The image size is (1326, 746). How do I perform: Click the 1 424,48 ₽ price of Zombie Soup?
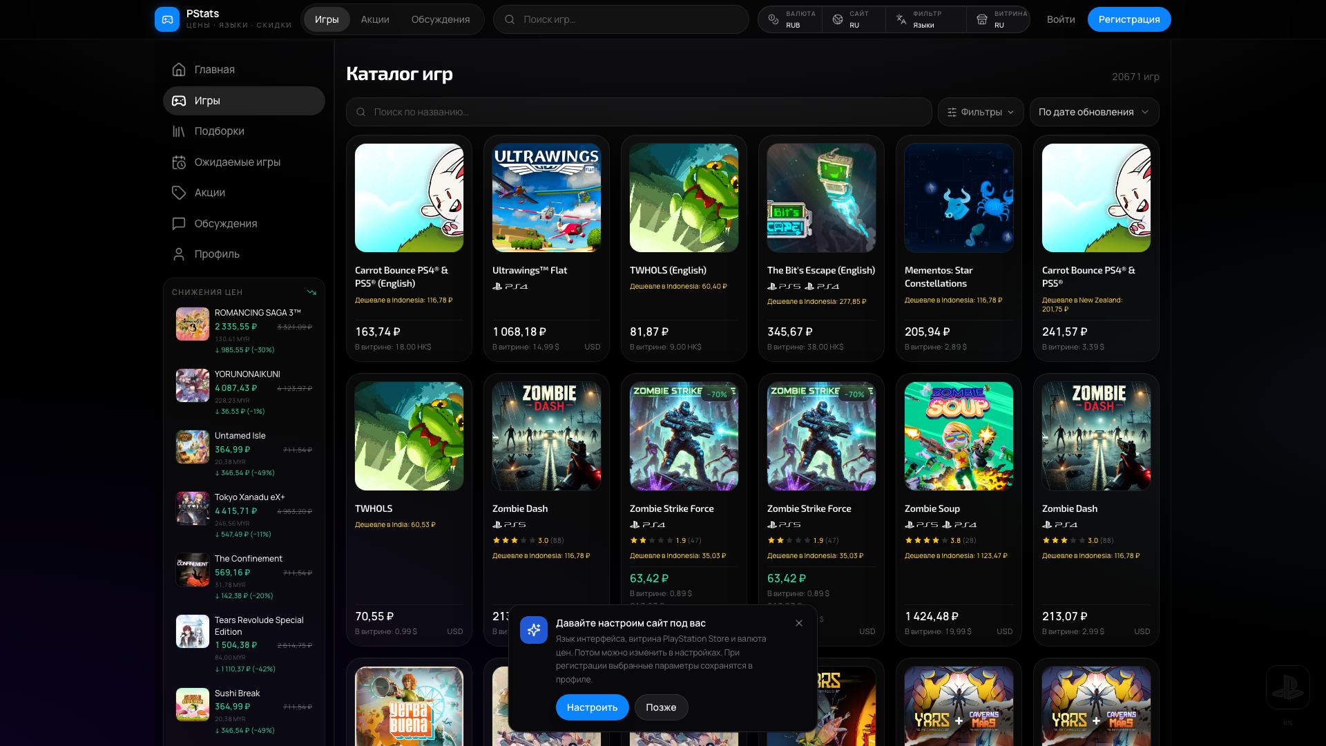pyautogui.click(x=932, y=616)
